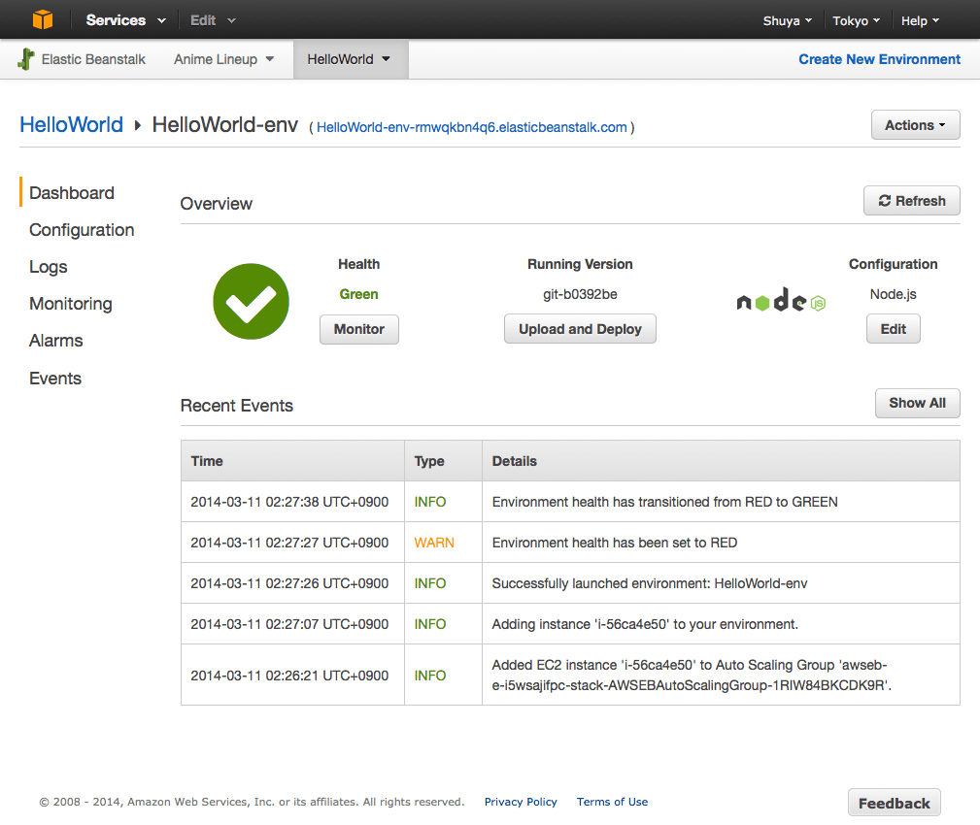Screen dimensions: 980x825
Task: Click the Elastic Beanstalk plant icon
Action: pos(26,59)
